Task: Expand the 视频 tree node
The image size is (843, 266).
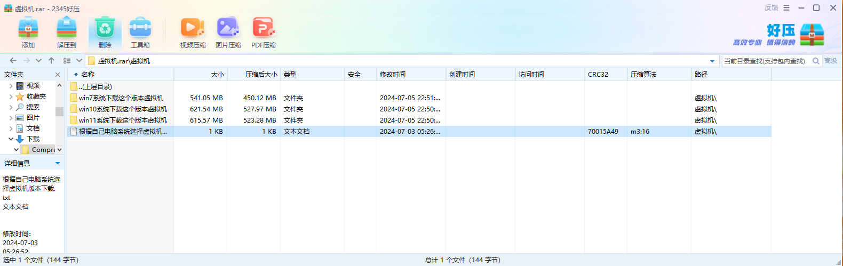Action: click(x=11, y=86)
